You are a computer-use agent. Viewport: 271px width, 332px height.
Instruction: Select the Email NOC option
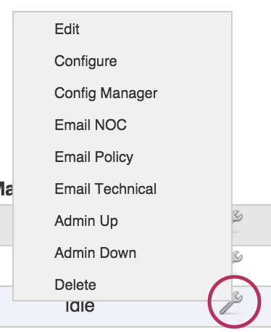pyautogui.click(x=91, y=125)
